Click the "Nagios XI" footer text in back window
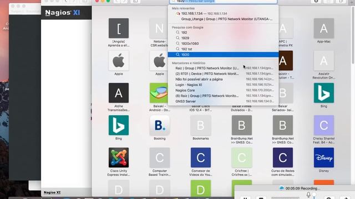 pos(52,192)
